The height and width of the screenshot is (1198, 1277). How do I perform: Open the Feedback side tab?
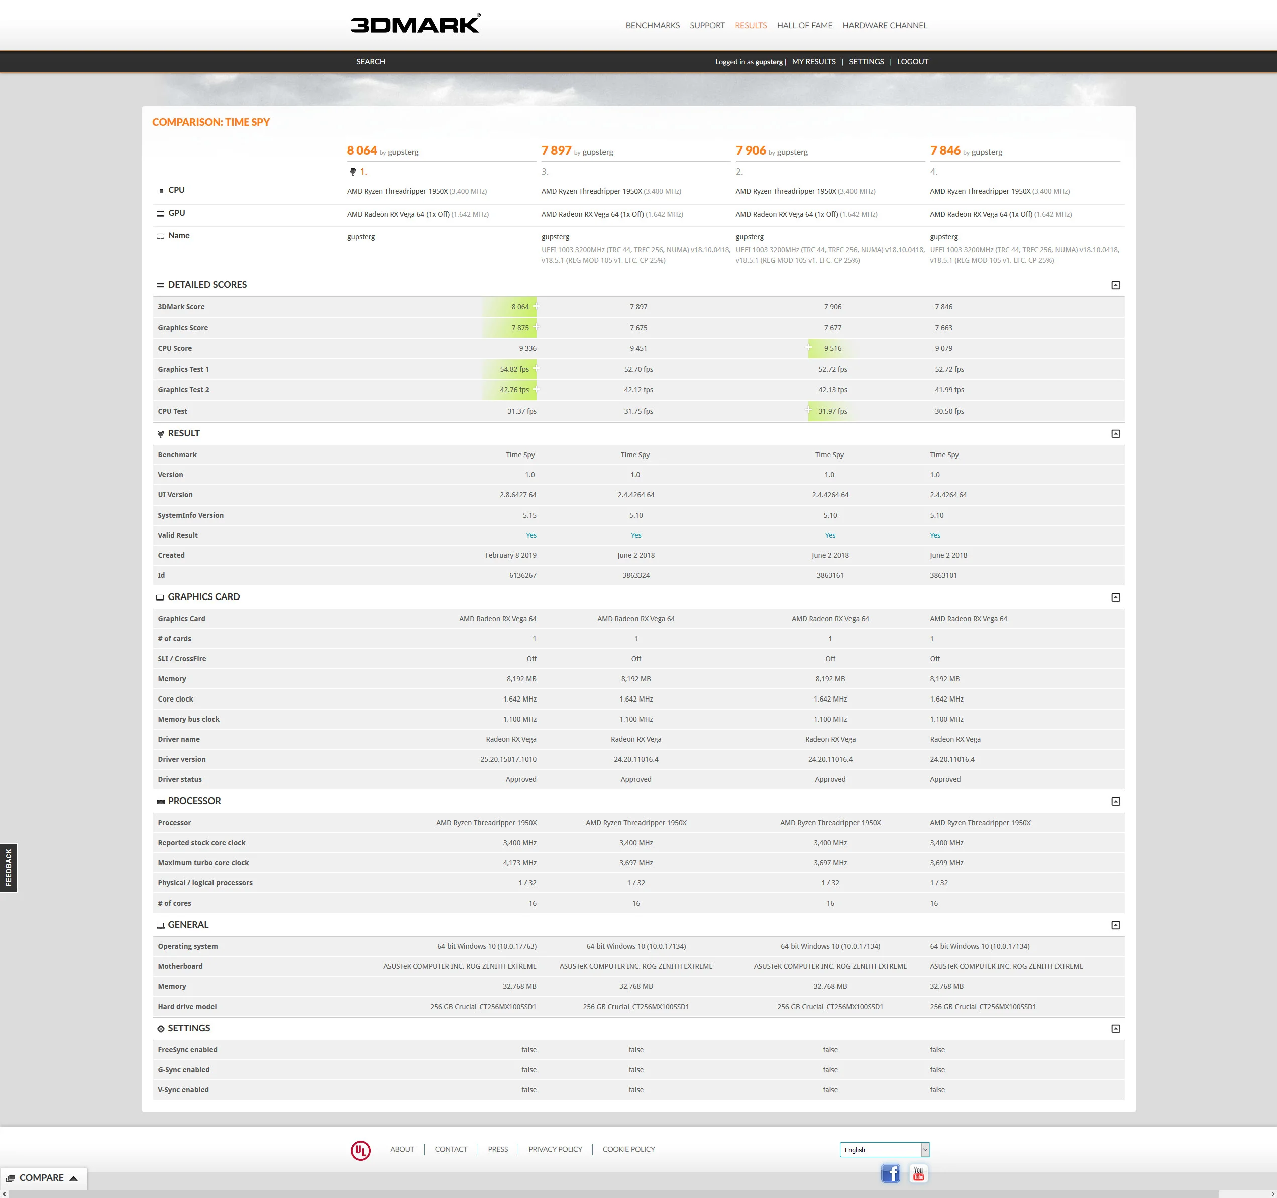[9, 868]
